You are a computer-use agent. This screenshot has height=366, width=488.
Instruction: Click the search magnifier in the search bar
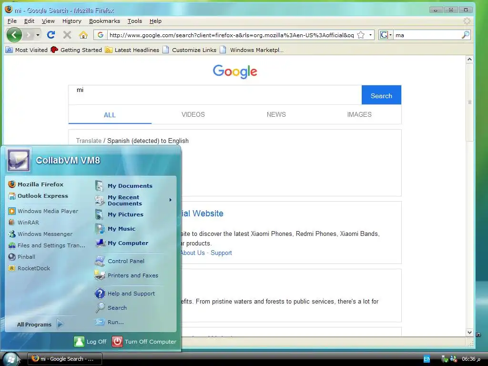click(465, 35)
